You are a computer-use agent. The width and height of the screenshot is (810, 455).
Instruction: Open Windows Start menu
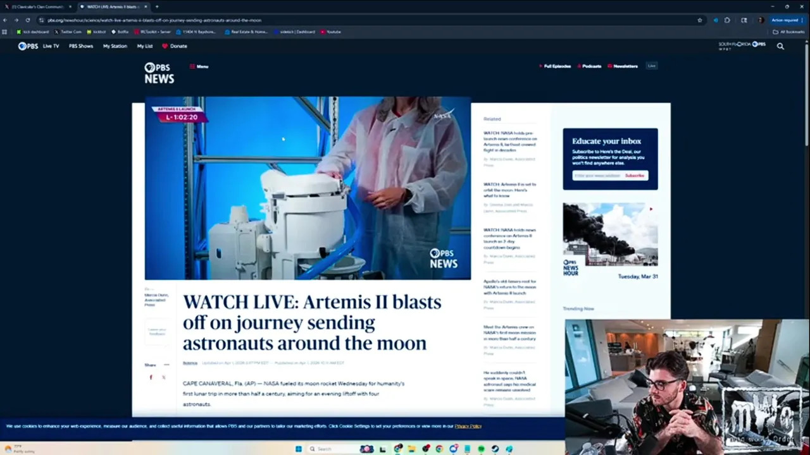pos(298,449)
